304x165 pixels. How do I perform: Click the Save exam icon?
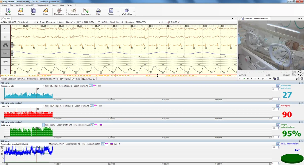pyautogui.click(x=33, y=11)
